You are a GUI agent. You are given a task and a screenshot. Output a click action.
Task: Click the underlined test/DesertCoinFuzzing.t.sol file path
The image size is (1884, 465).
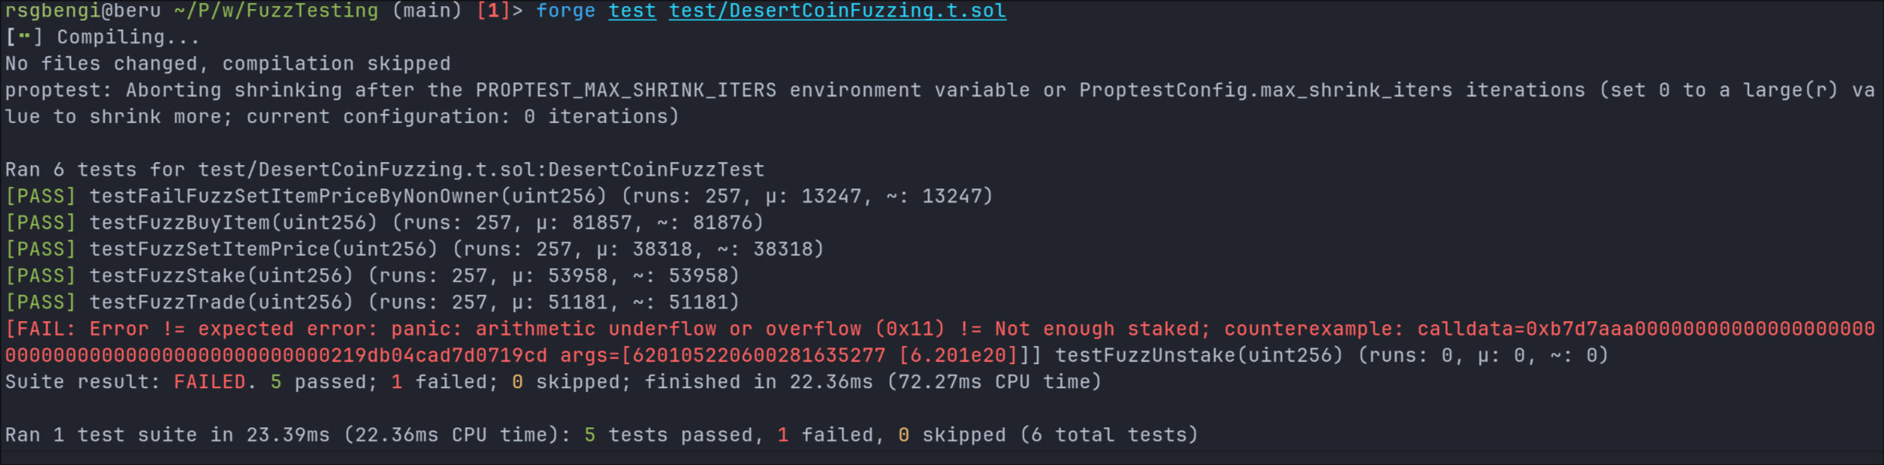click(x=837, y=11)
